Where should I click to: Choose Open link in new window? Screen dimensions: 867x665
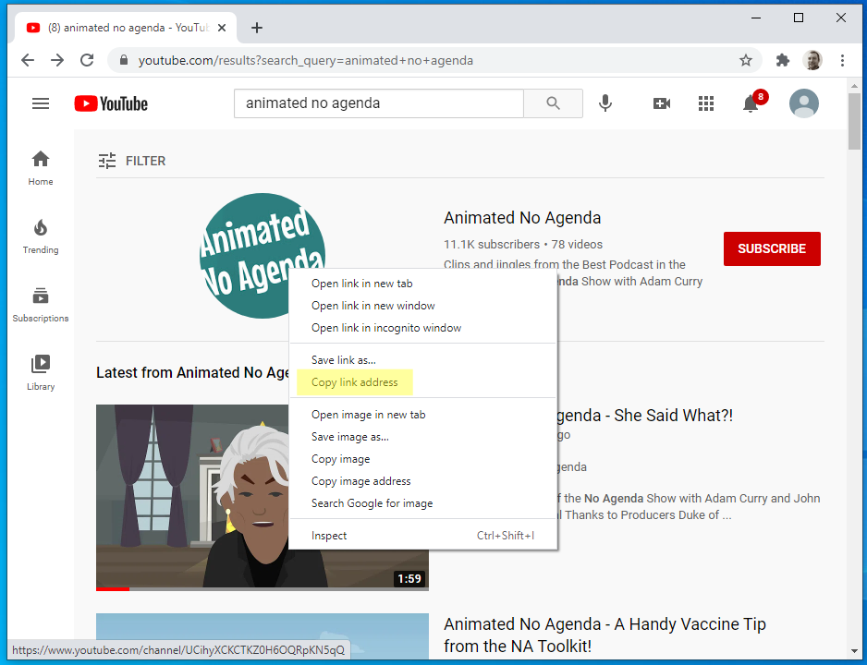coord(423,306)
